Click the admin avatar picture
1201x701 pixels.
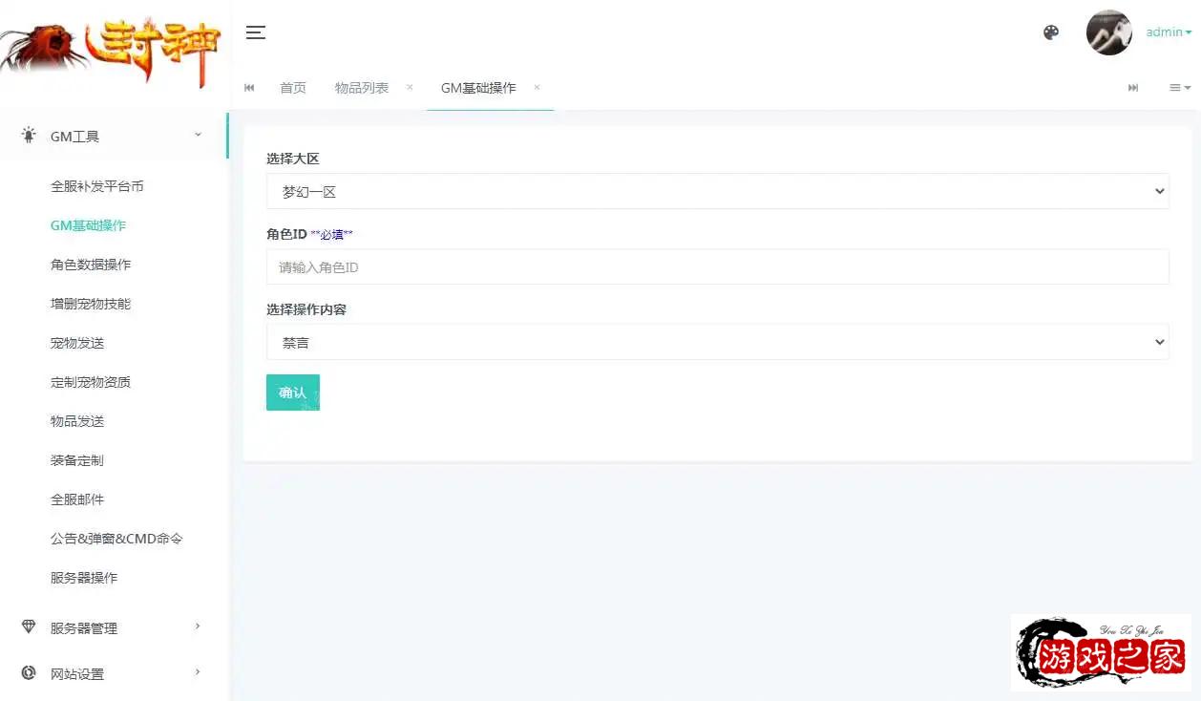tap(1108, 32)
